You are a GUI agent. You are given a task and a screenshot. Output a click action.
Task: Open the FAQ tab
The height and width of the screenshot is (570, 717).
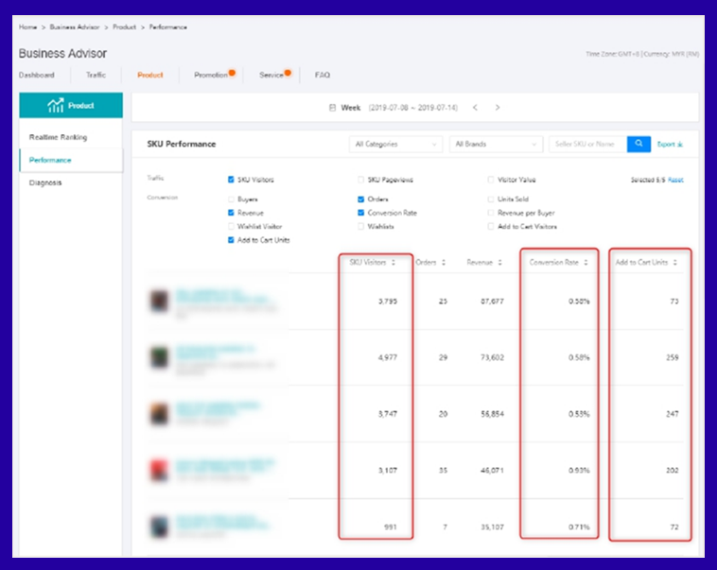coord(323,75)
